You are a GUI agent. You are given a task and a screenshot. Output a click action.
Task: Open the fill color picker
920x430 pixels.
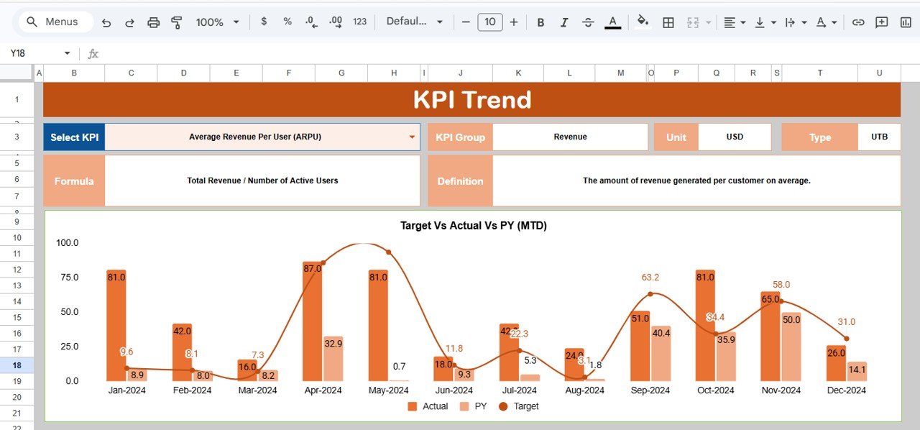pyautogui.click(x=643, y=22)
